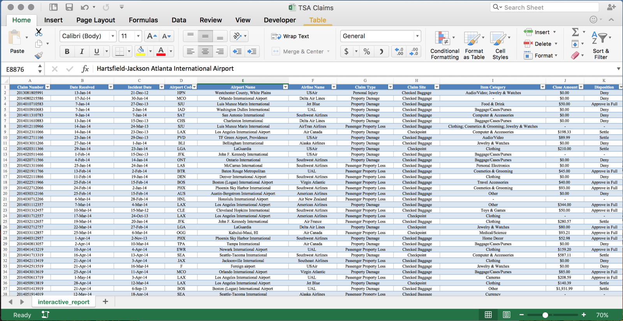This screenshot has height=321, width=623.
Task: Click the Wrap Text button
Action: point(290,36)
